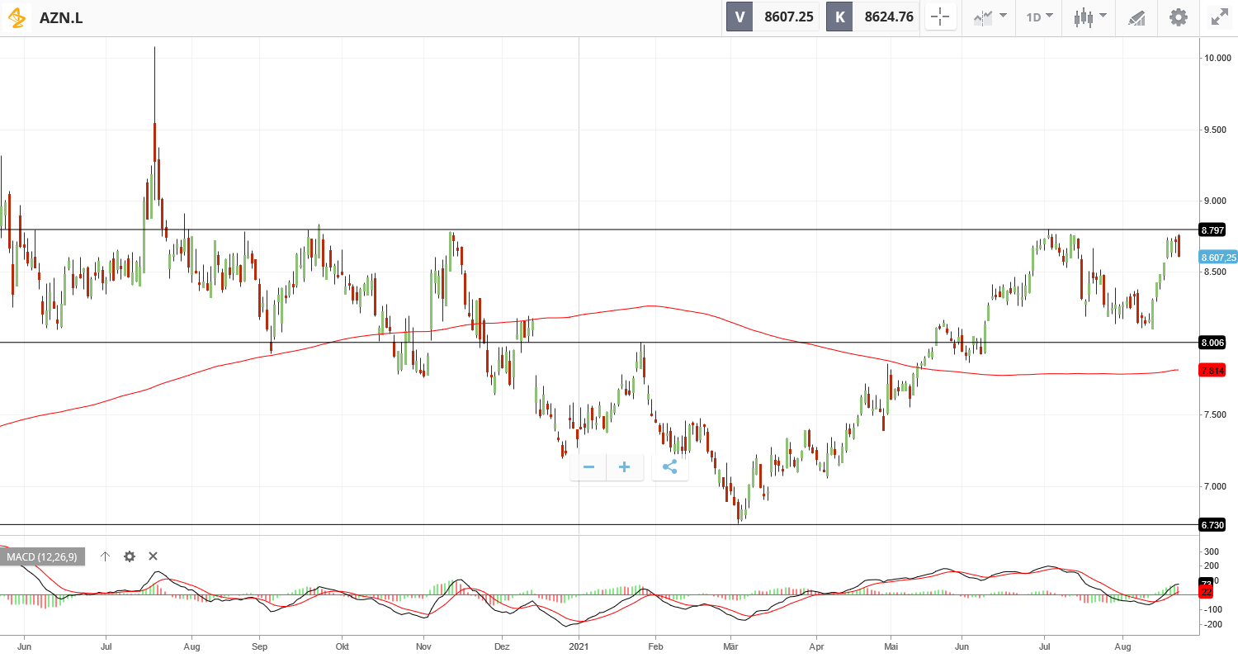Click the moving average value 7.814
The image size is (1238, 658).
[1212, 371]
